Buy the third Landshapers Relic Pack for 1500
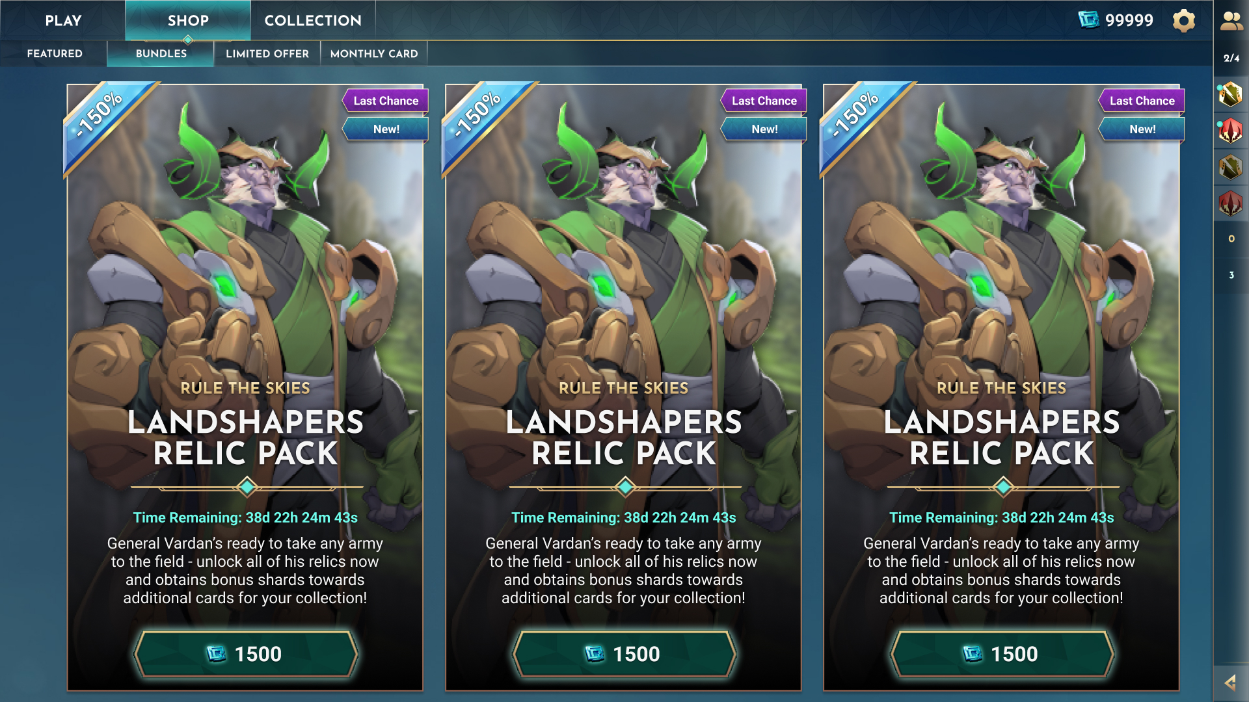Screen dimensions: 1249x702 click(x=1002, y=654)
